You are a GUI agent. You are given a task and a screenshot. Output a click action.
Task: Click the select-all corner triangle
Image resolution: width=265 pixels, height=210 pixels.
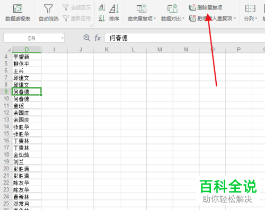point(9,50)
